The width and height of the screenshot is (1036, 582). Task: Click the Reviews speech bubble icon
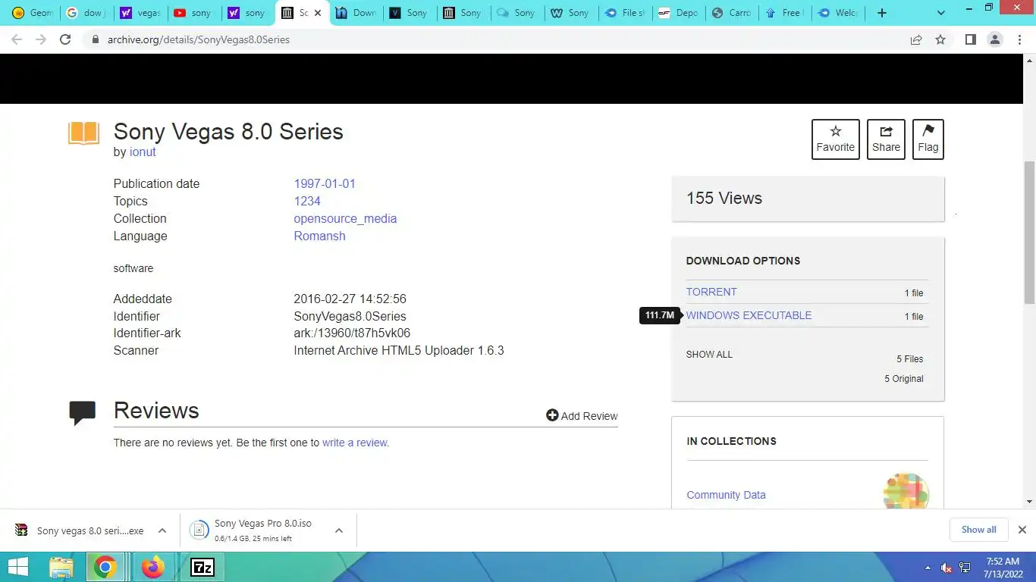pyautogui.click(x=82, y=412)
